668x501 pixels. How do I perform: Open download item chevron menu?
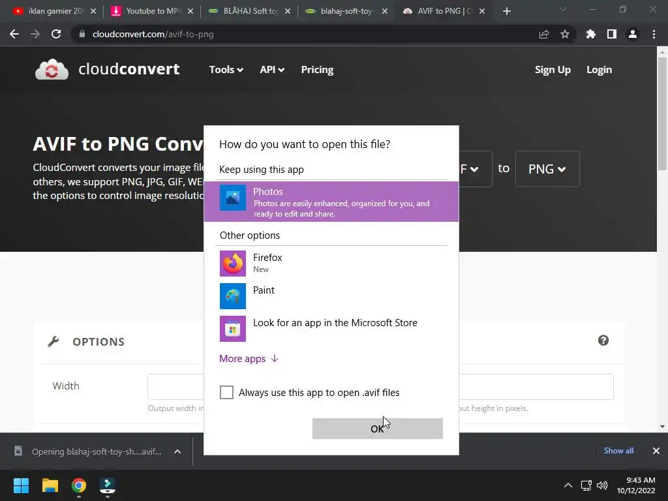(177, 451)
